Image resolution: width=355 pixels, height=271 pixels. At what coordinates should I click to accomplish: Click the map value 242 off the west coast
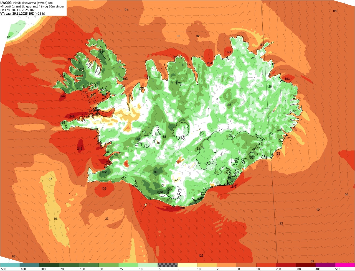[72, 116]
